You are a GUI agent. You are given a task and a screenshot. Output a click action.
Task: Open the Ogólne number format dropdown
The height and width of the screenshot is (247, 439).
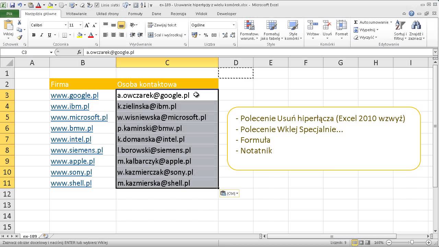[234, 25]
